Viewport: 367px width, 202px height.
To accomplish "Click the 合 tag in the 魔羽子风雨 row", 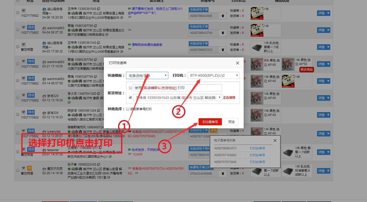I will tap(30, 168).
